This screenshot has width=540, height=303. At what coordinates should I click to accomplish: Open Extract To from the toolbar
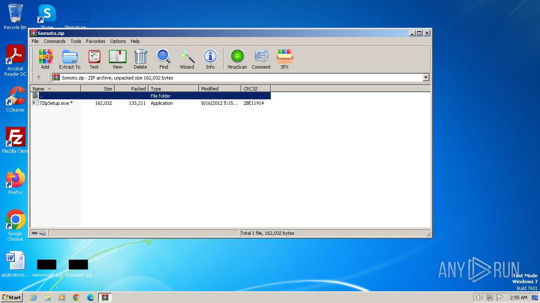tap(70, 59)
